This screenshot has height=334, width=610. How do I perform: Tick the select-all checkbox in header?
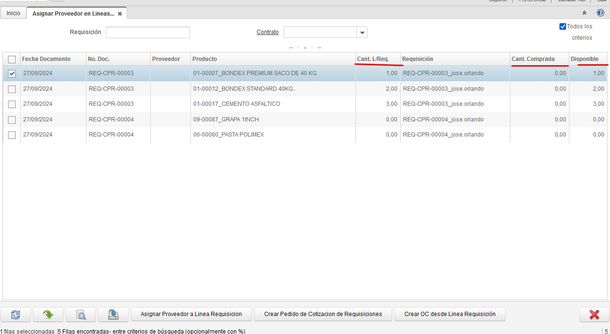pyautogui.click(x=12, y=60)
